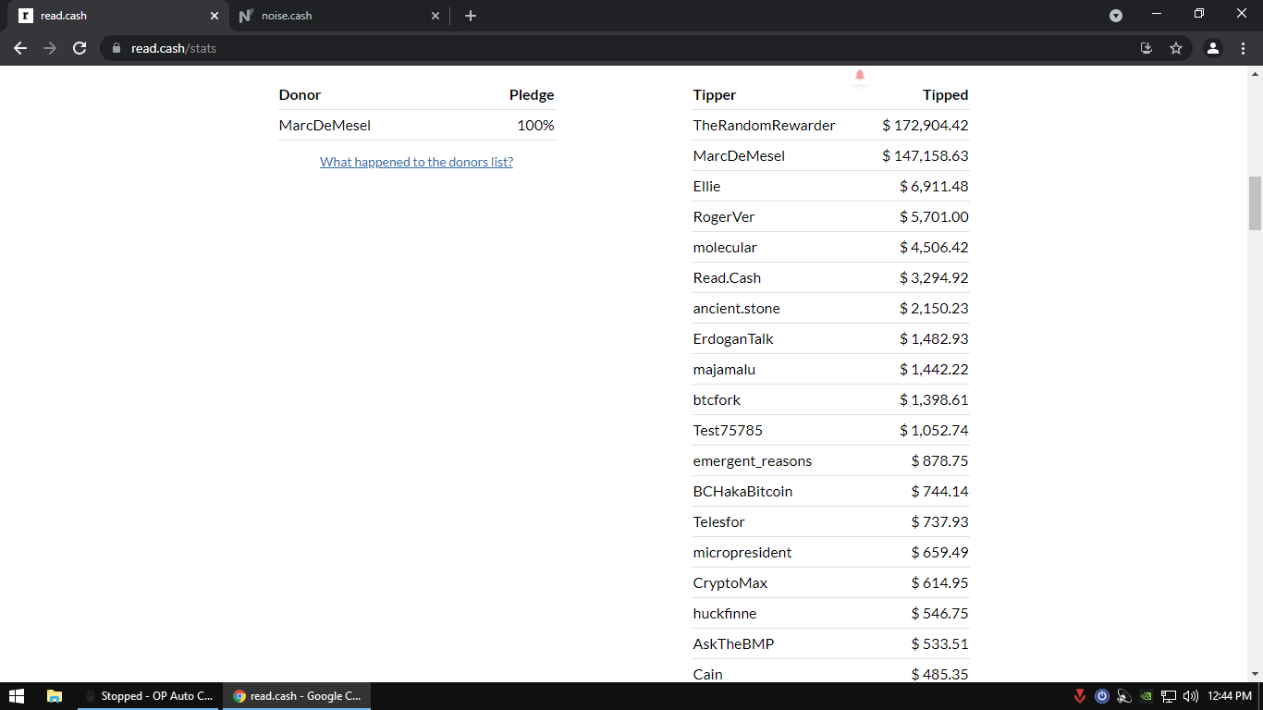
Task: Click the Pledge column header
Action: pos(532,95)
